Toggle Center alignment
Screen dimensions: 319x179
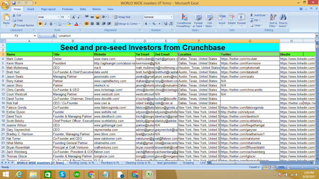(x=92, y=24)
